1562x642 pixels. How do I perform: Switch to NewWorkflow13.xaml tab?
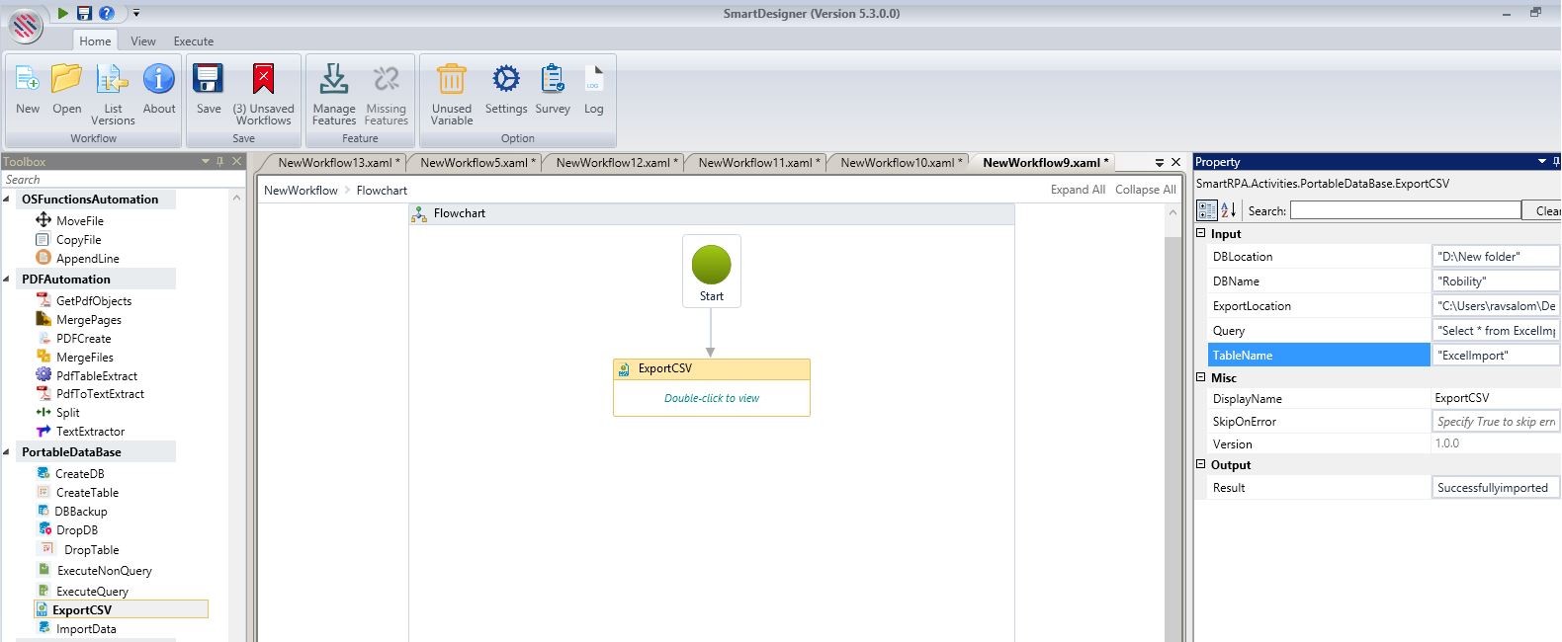(338, 163)
